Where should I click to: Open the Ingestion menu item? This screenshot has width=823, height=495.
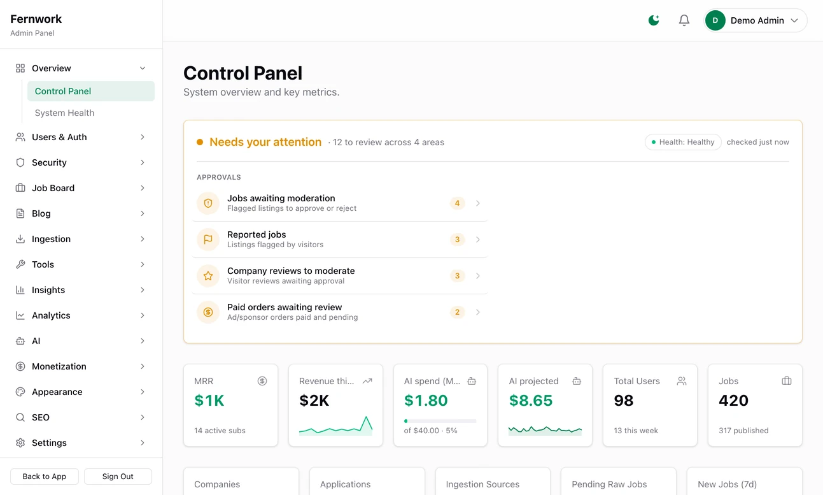point(81,239)
